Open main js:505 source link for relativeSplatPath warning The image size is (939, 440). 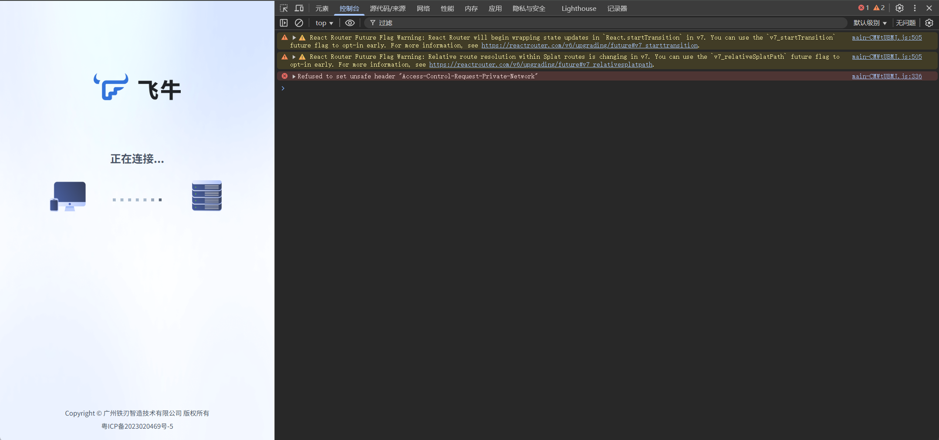[887, 57]
